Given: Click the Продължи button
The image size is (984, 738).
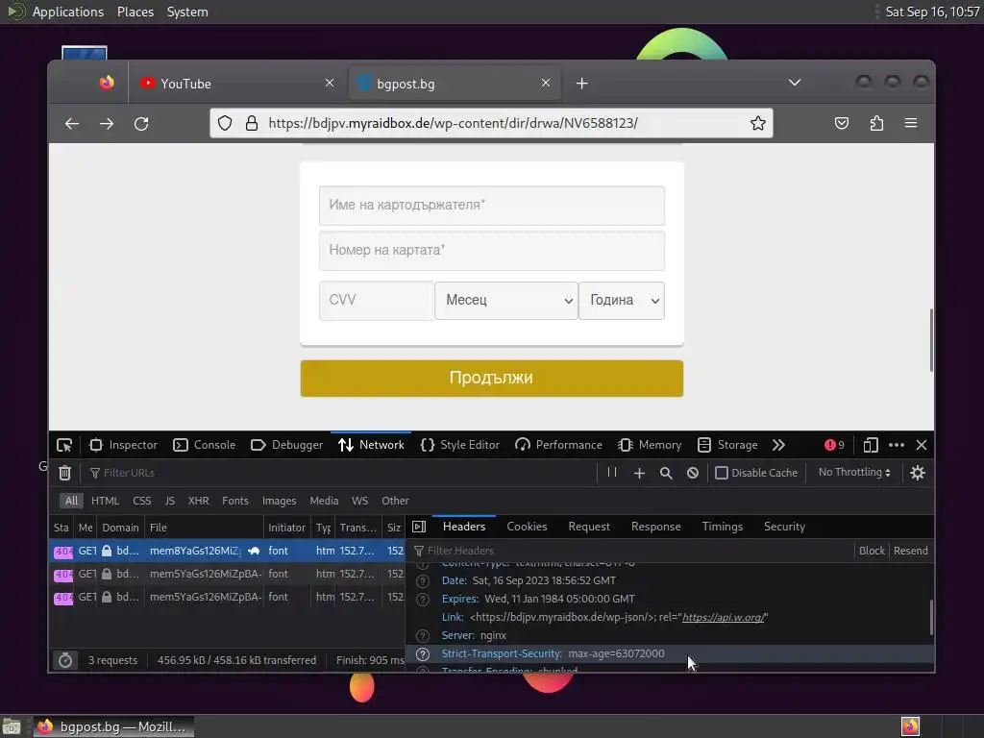Looking at the screenshot, I should point(491,379).
